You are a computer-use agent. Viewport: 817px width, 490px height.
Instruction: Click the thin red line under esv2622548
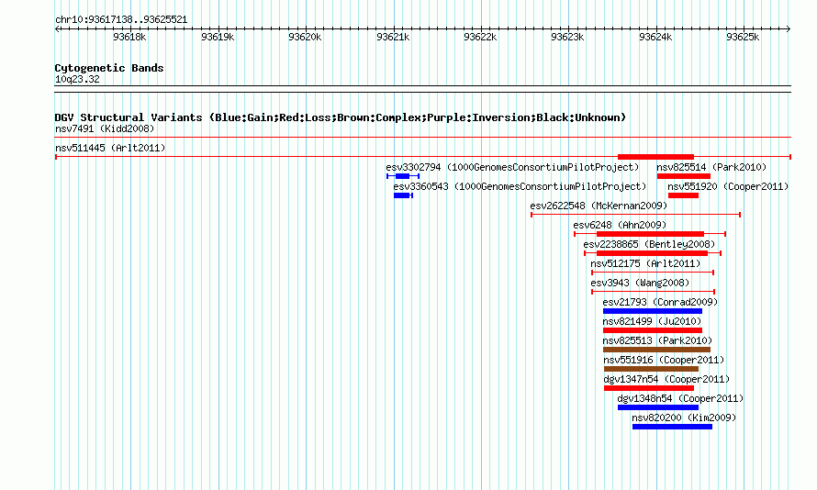(x=635, y=215)
